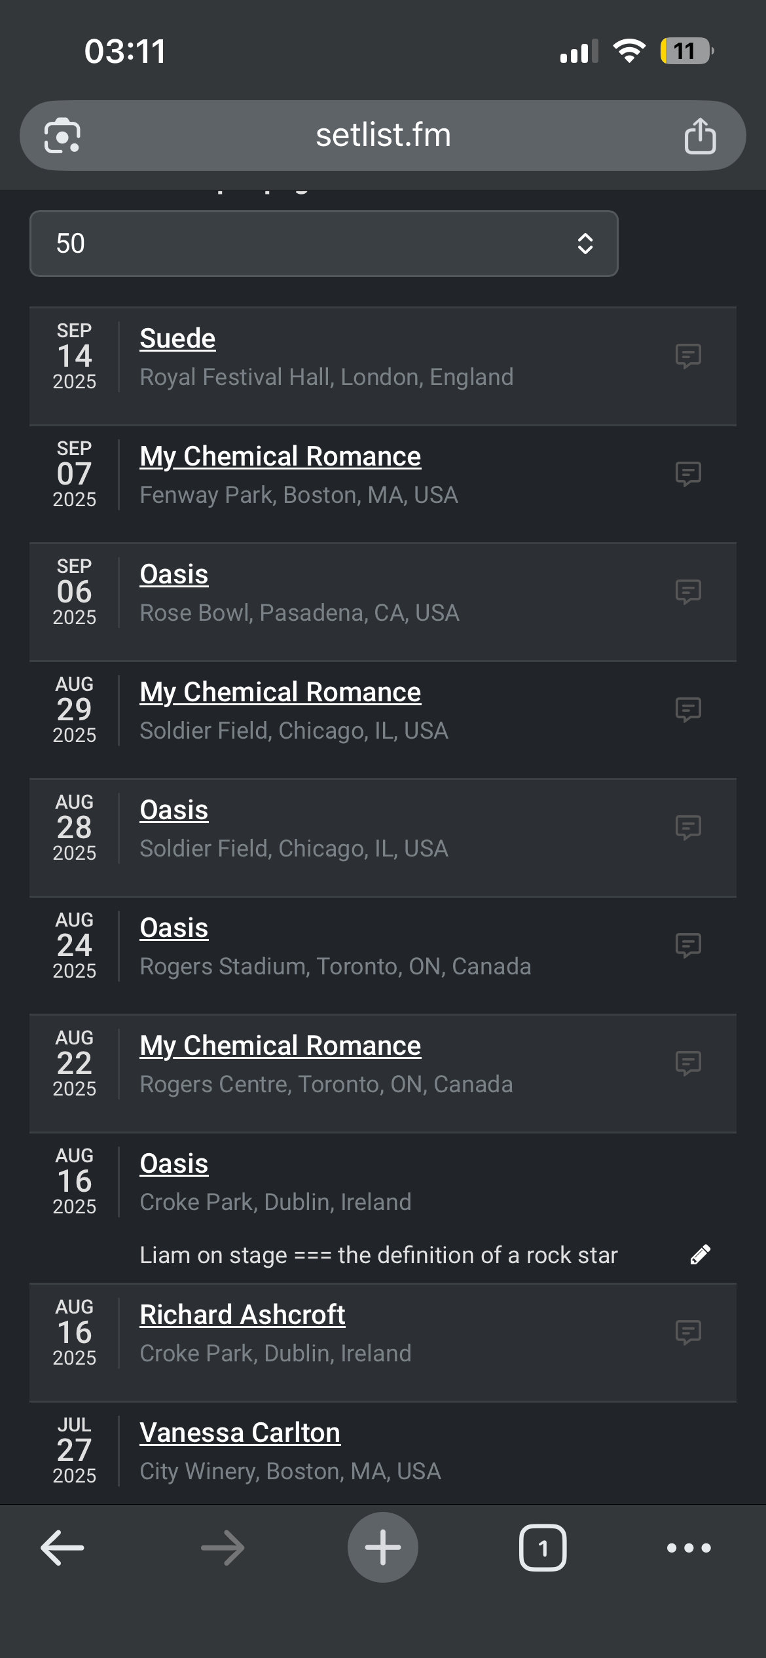Tap the camera scan icon in address bar
This screenshot has width=766, height=1658.
point(62,136)
